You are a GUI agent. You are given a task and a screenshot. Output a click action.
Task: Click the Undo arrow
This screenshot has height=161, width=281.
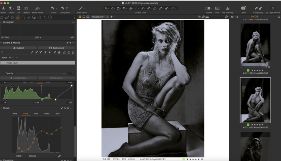coord(63,8)
